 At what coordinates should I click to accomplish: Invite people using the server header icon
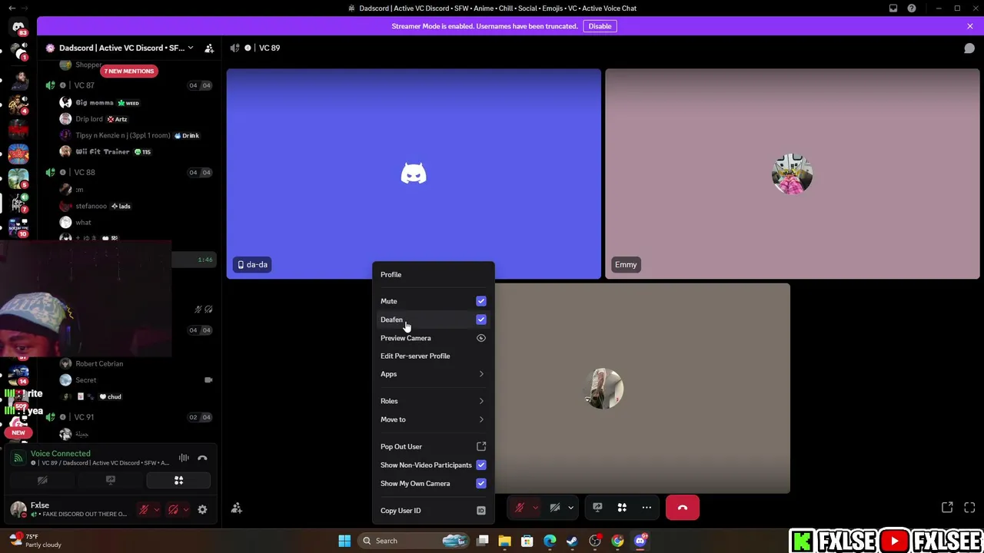(x=209, y=48)
